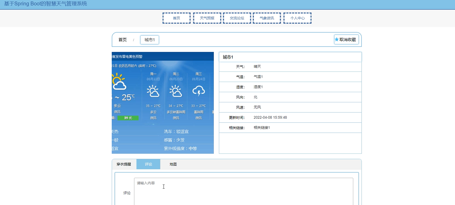This screenshot has width=455, height=205.
Task: Click the 评论 label beside the text area
Action: (127, 193)
